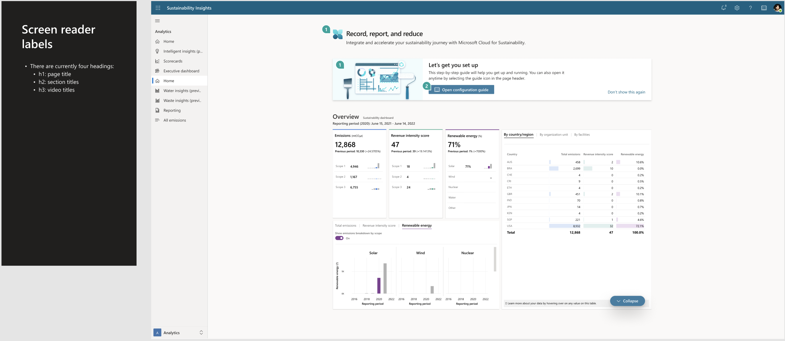785x341 pixels.
Task: Click the Overview section heading
Action: 346,117
